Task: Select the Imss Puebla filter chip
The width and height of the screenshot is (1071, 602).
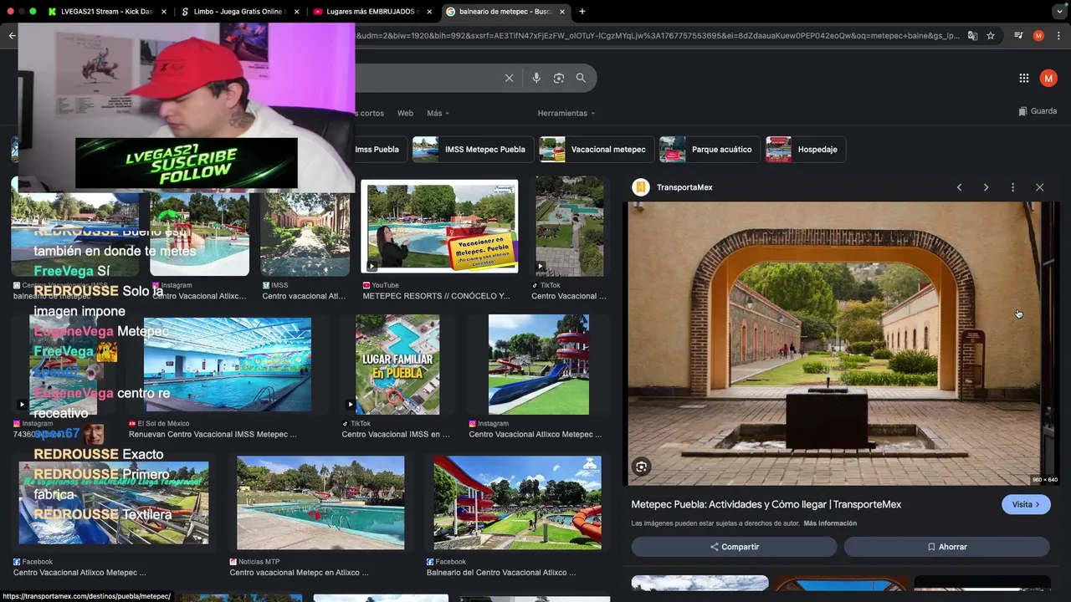Action: (x=377, y=150)
